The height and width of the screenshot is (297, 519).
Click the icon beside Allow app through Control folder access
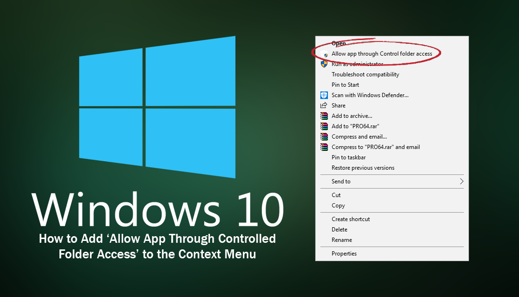click(x=324, y=54)
